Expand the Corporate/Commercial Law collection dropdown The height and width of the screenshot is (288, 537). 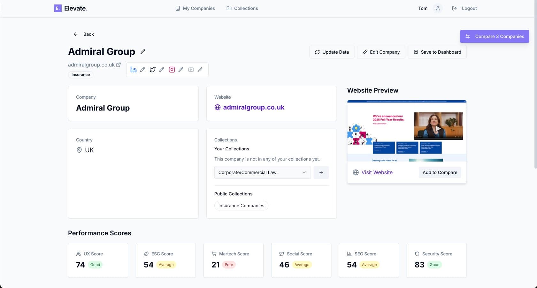tap(263, 172)
